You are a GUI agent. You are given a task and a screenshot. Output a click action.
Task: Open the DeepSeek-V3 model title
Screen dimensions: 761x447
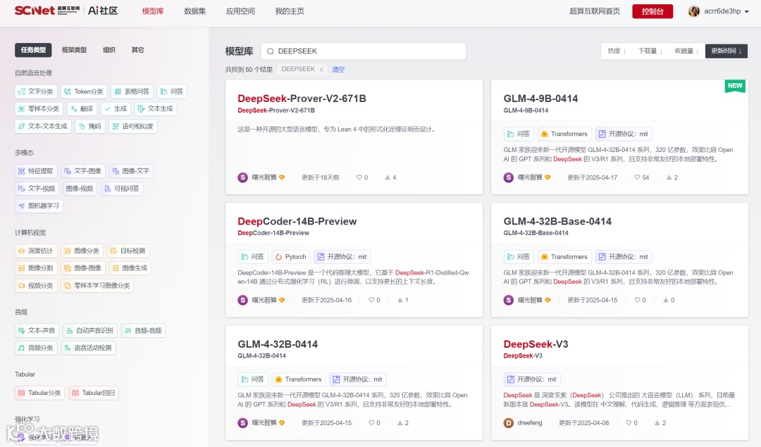click(536, 344)
